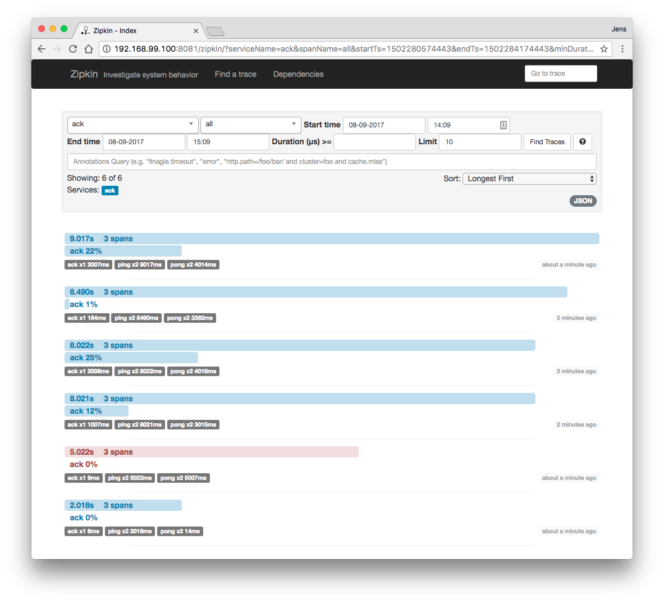The height and width of the screenshot is (604, 664).
Task: Click the ack x1 1007ms tag
Action: pos(88,425)
